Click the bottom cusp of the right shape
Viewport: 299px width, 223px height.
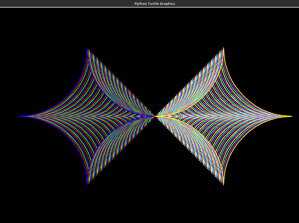223,184
